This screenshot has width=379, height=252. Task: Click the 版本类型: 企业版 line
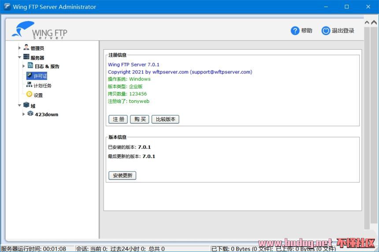(125, 86)
